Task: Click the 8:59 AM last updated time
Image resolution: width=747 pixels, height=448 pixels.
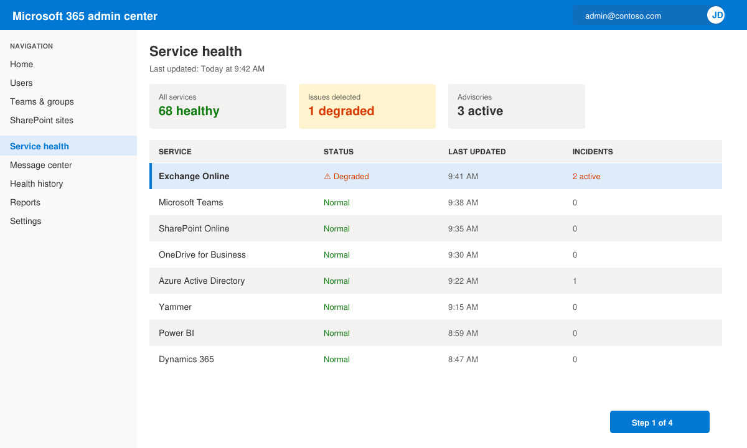Action: [463, 334]
